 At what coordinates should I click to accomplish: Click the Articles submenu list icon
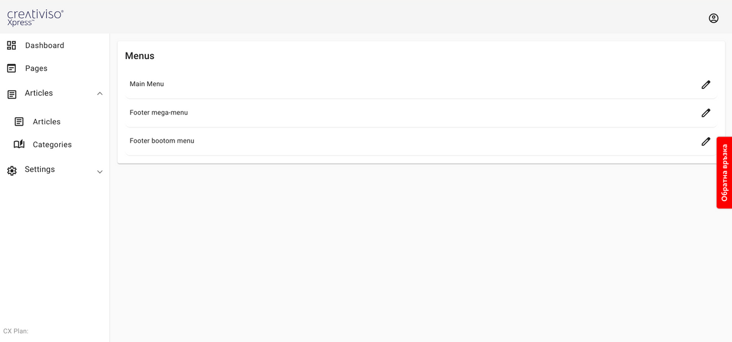19,122
